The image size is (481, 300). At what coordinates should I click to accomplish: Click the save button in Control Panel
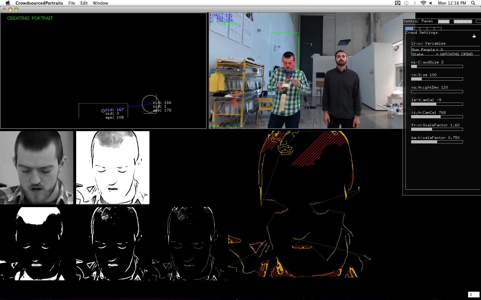click(443, 21)
